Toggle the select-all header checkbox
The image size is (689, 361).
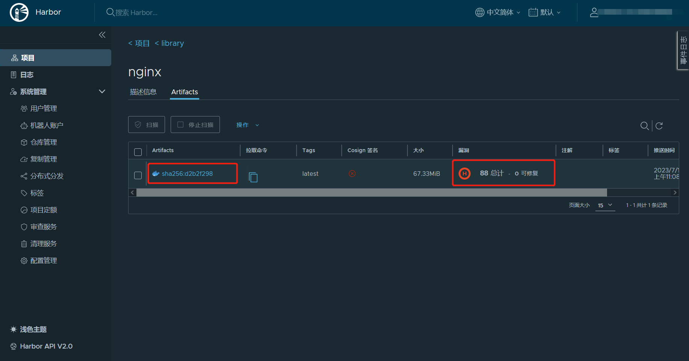[x=138, y=152]
